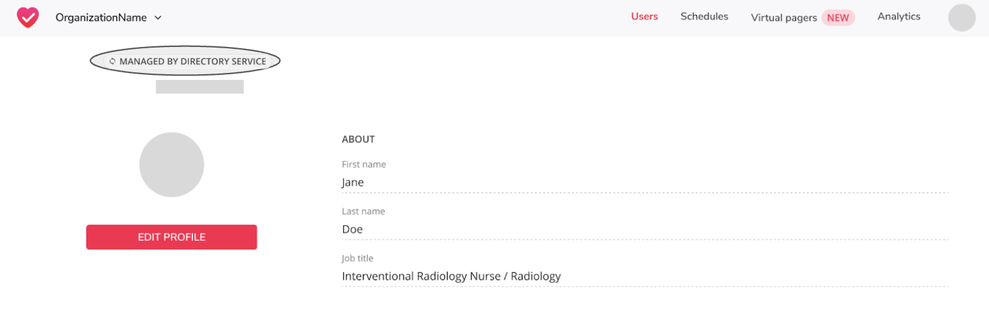Viewport: 989px width, 316px height.
Task: Go to the Schedules tab
Action: coord(704,16)
